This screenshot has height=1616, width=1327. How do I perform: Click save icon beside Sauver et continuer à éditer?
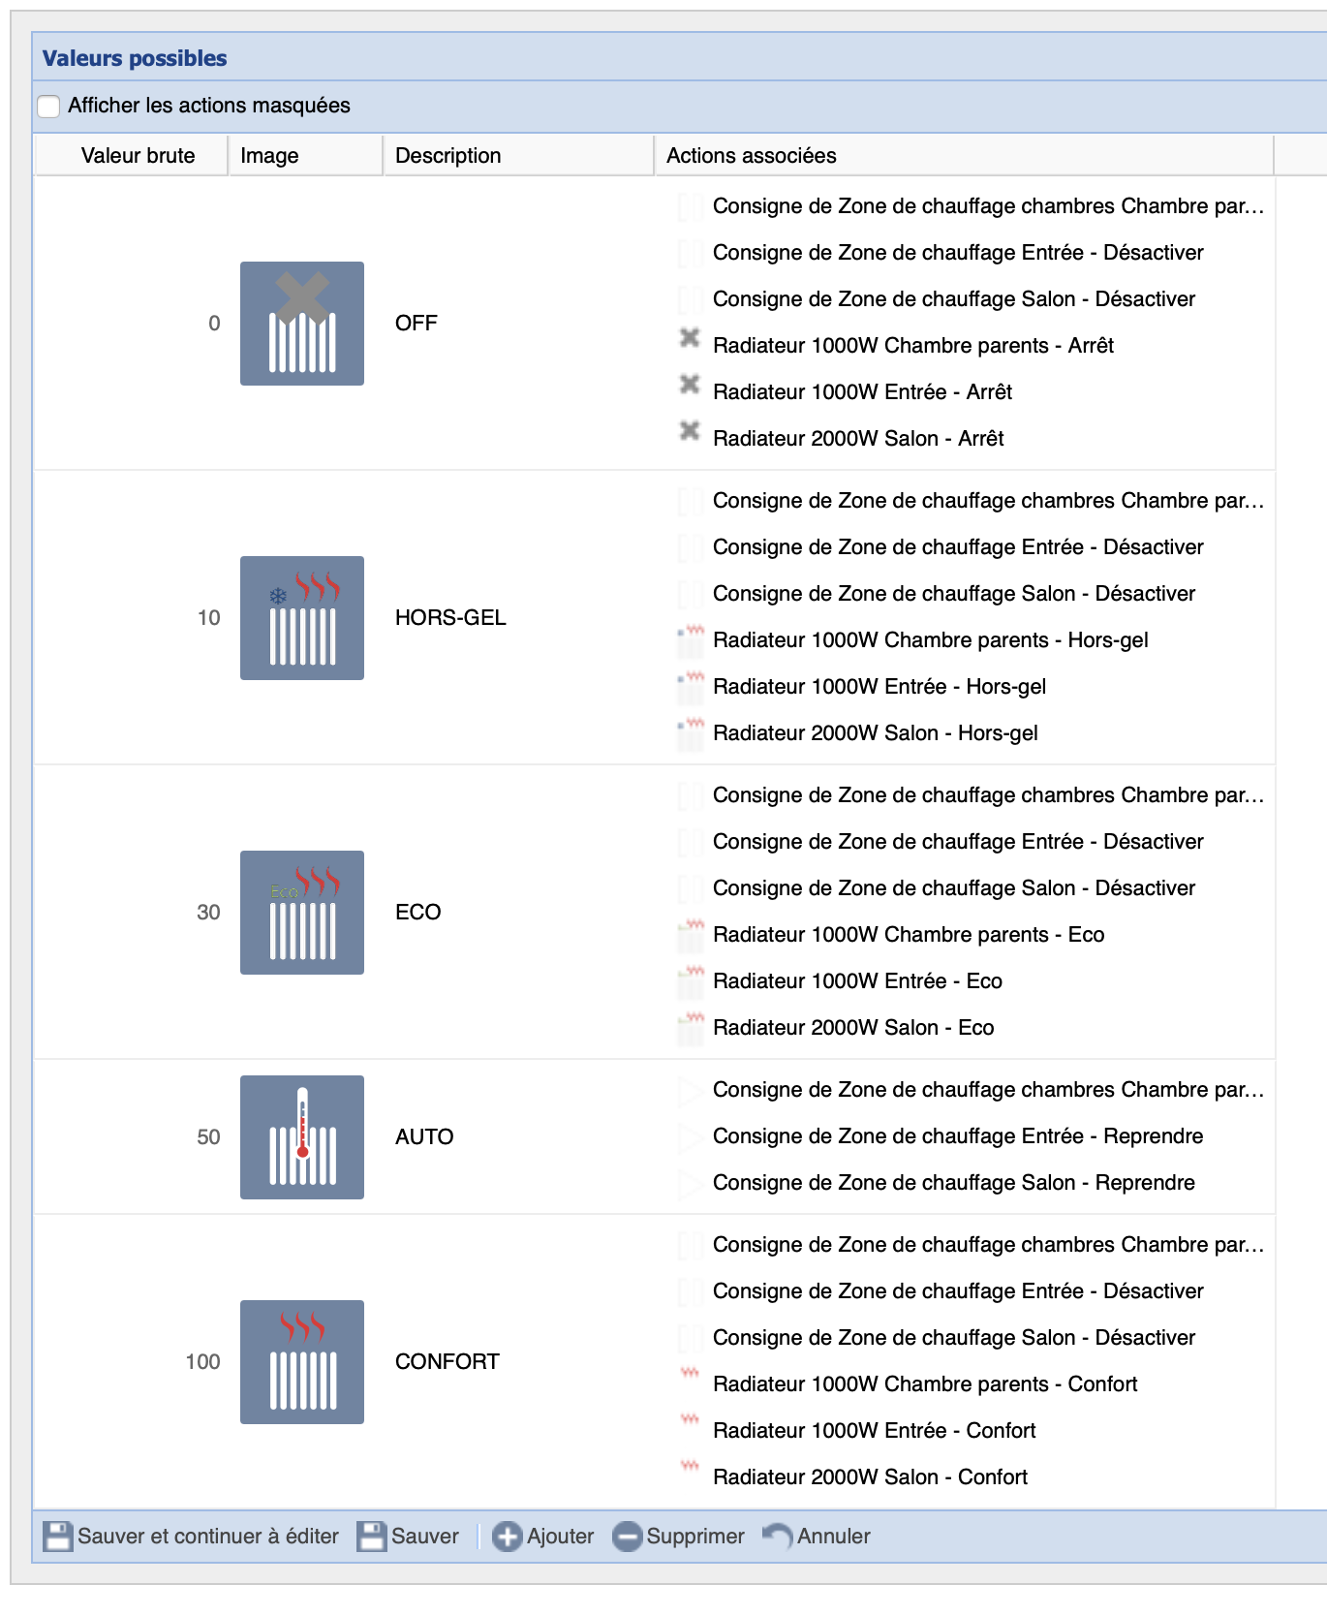58,1537
